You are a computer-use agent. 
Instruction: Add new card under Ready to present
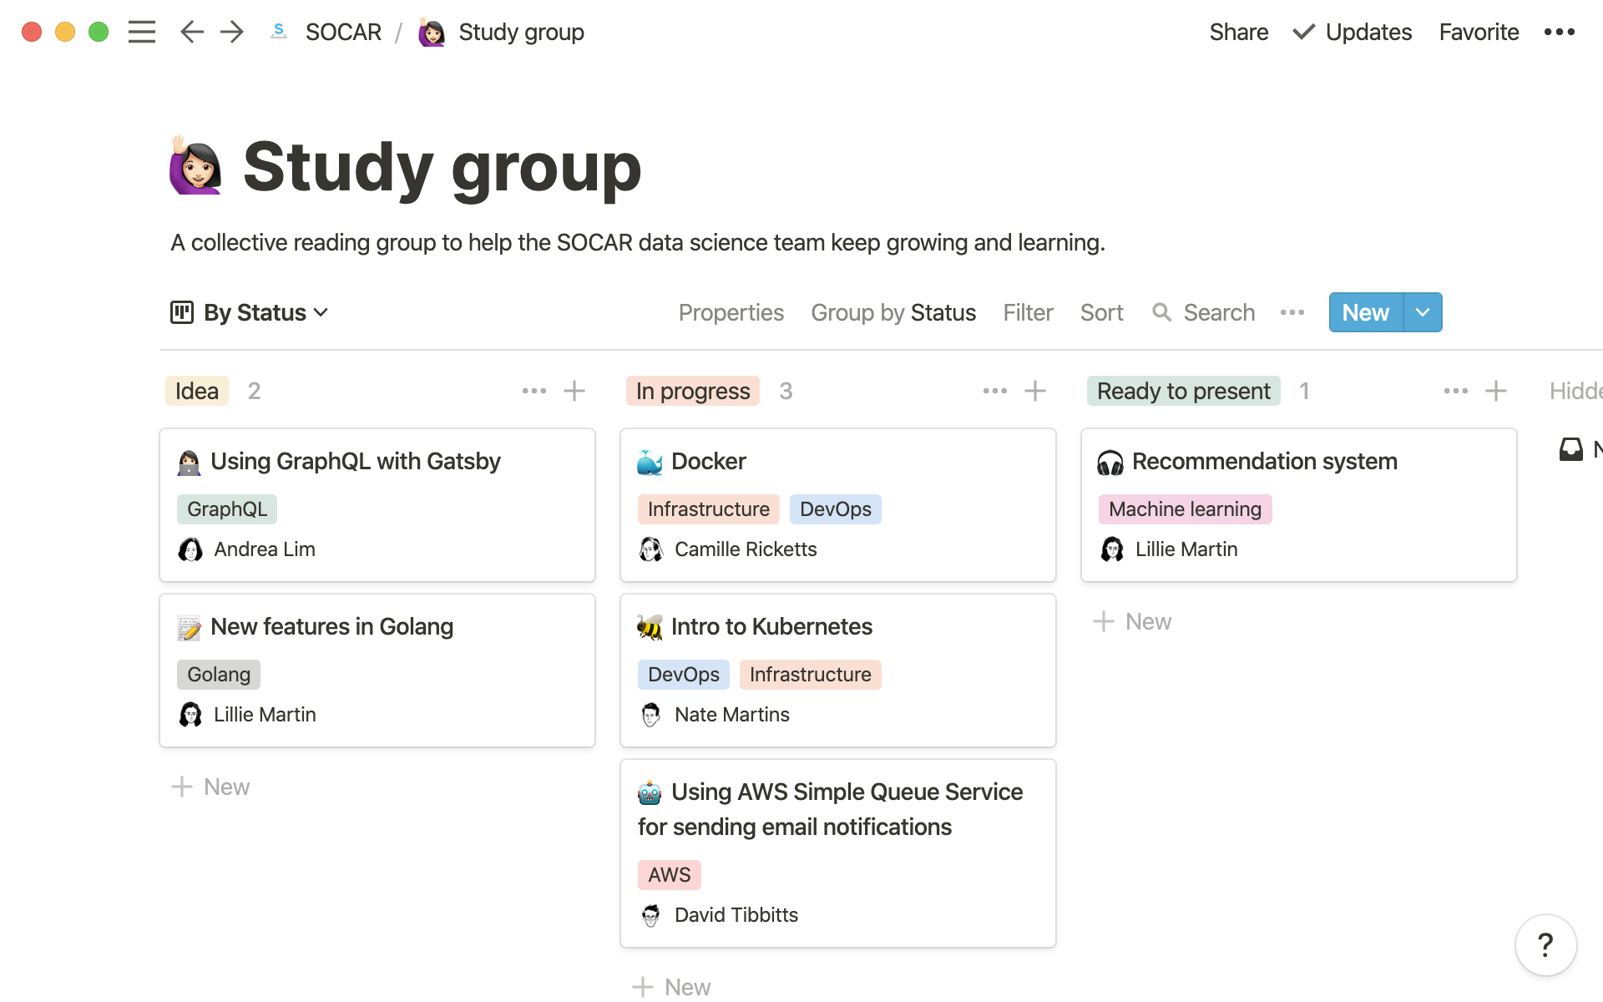click(1132, 621)
